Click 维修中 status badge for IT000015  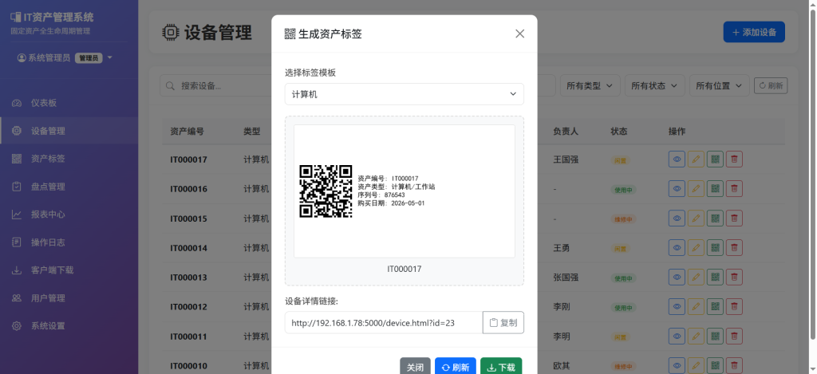(623, 220)
